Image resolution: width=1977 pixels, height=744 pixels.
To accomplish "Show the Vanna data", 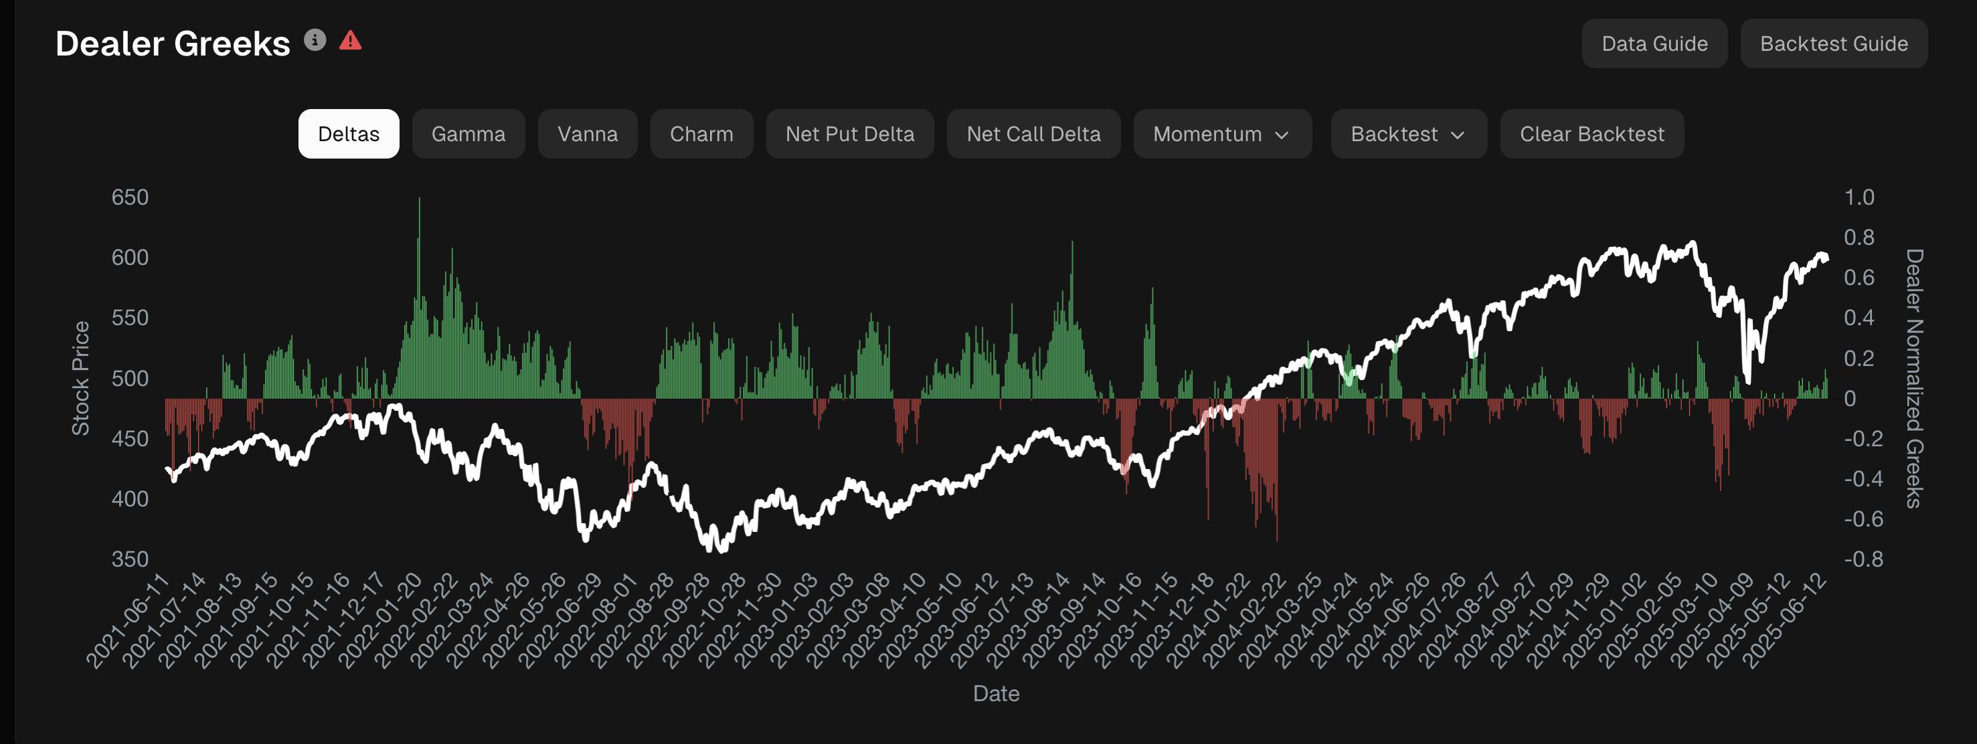I will point(587,134).
